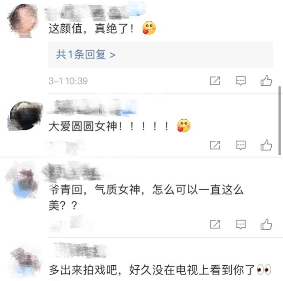Share the '爷青回，气质女神' comment
The height and width of the screenshot is (281, 283).
point(215,224)
